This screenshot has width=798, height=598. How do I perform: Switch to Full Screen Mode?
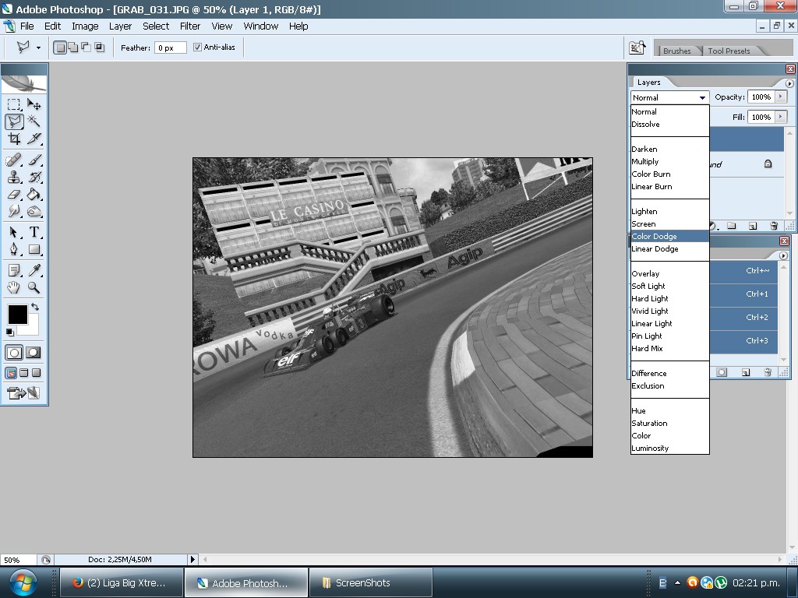point(36,373)
